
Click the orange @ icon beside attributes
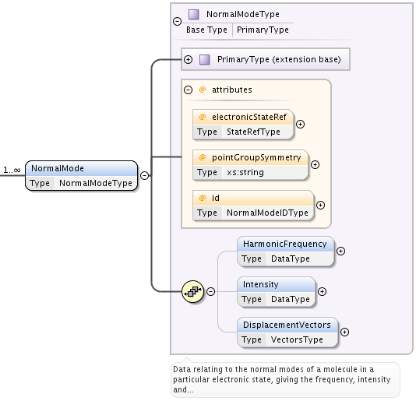point(203,90)
